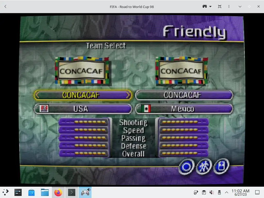Click the players team management round icon

click(204, 167)
